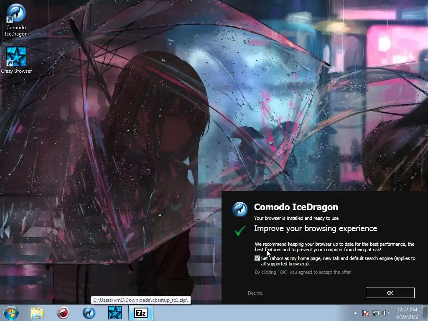This screenshot has width=428, height=321.
Task: Click the cbsetup_rc1.zip path tooltip
Action: [140, 300]
